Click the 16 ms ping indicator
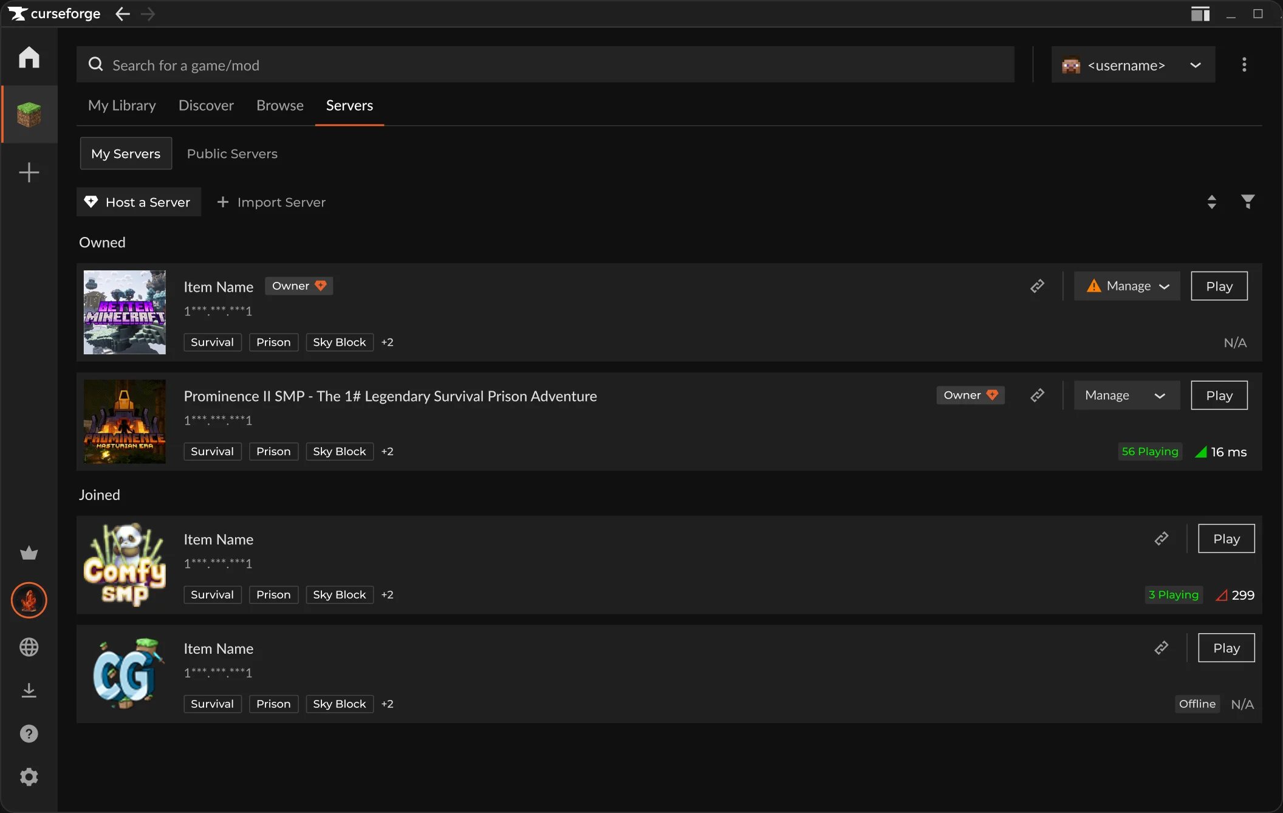Viewport: 1283px width, 813px height. (x=1221, y=452)
